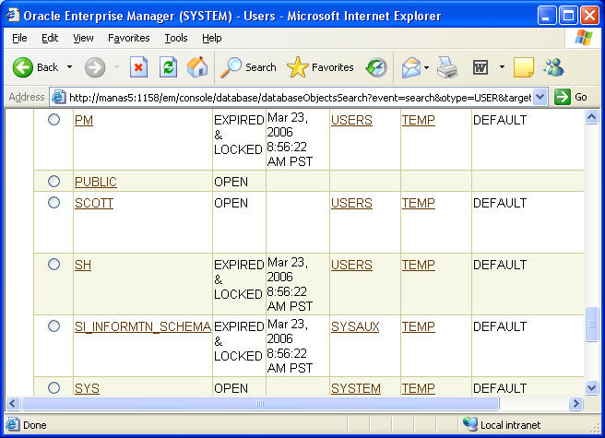The image size is (605, 438).
Task: Open the SYSAUX tablespace link
Action: point(355,326)
